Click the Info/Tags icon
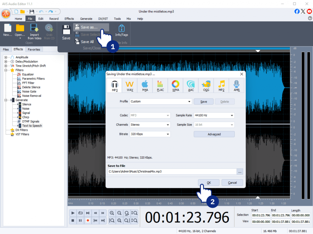Screen dimensions: 313x234 tap(121, 31)
